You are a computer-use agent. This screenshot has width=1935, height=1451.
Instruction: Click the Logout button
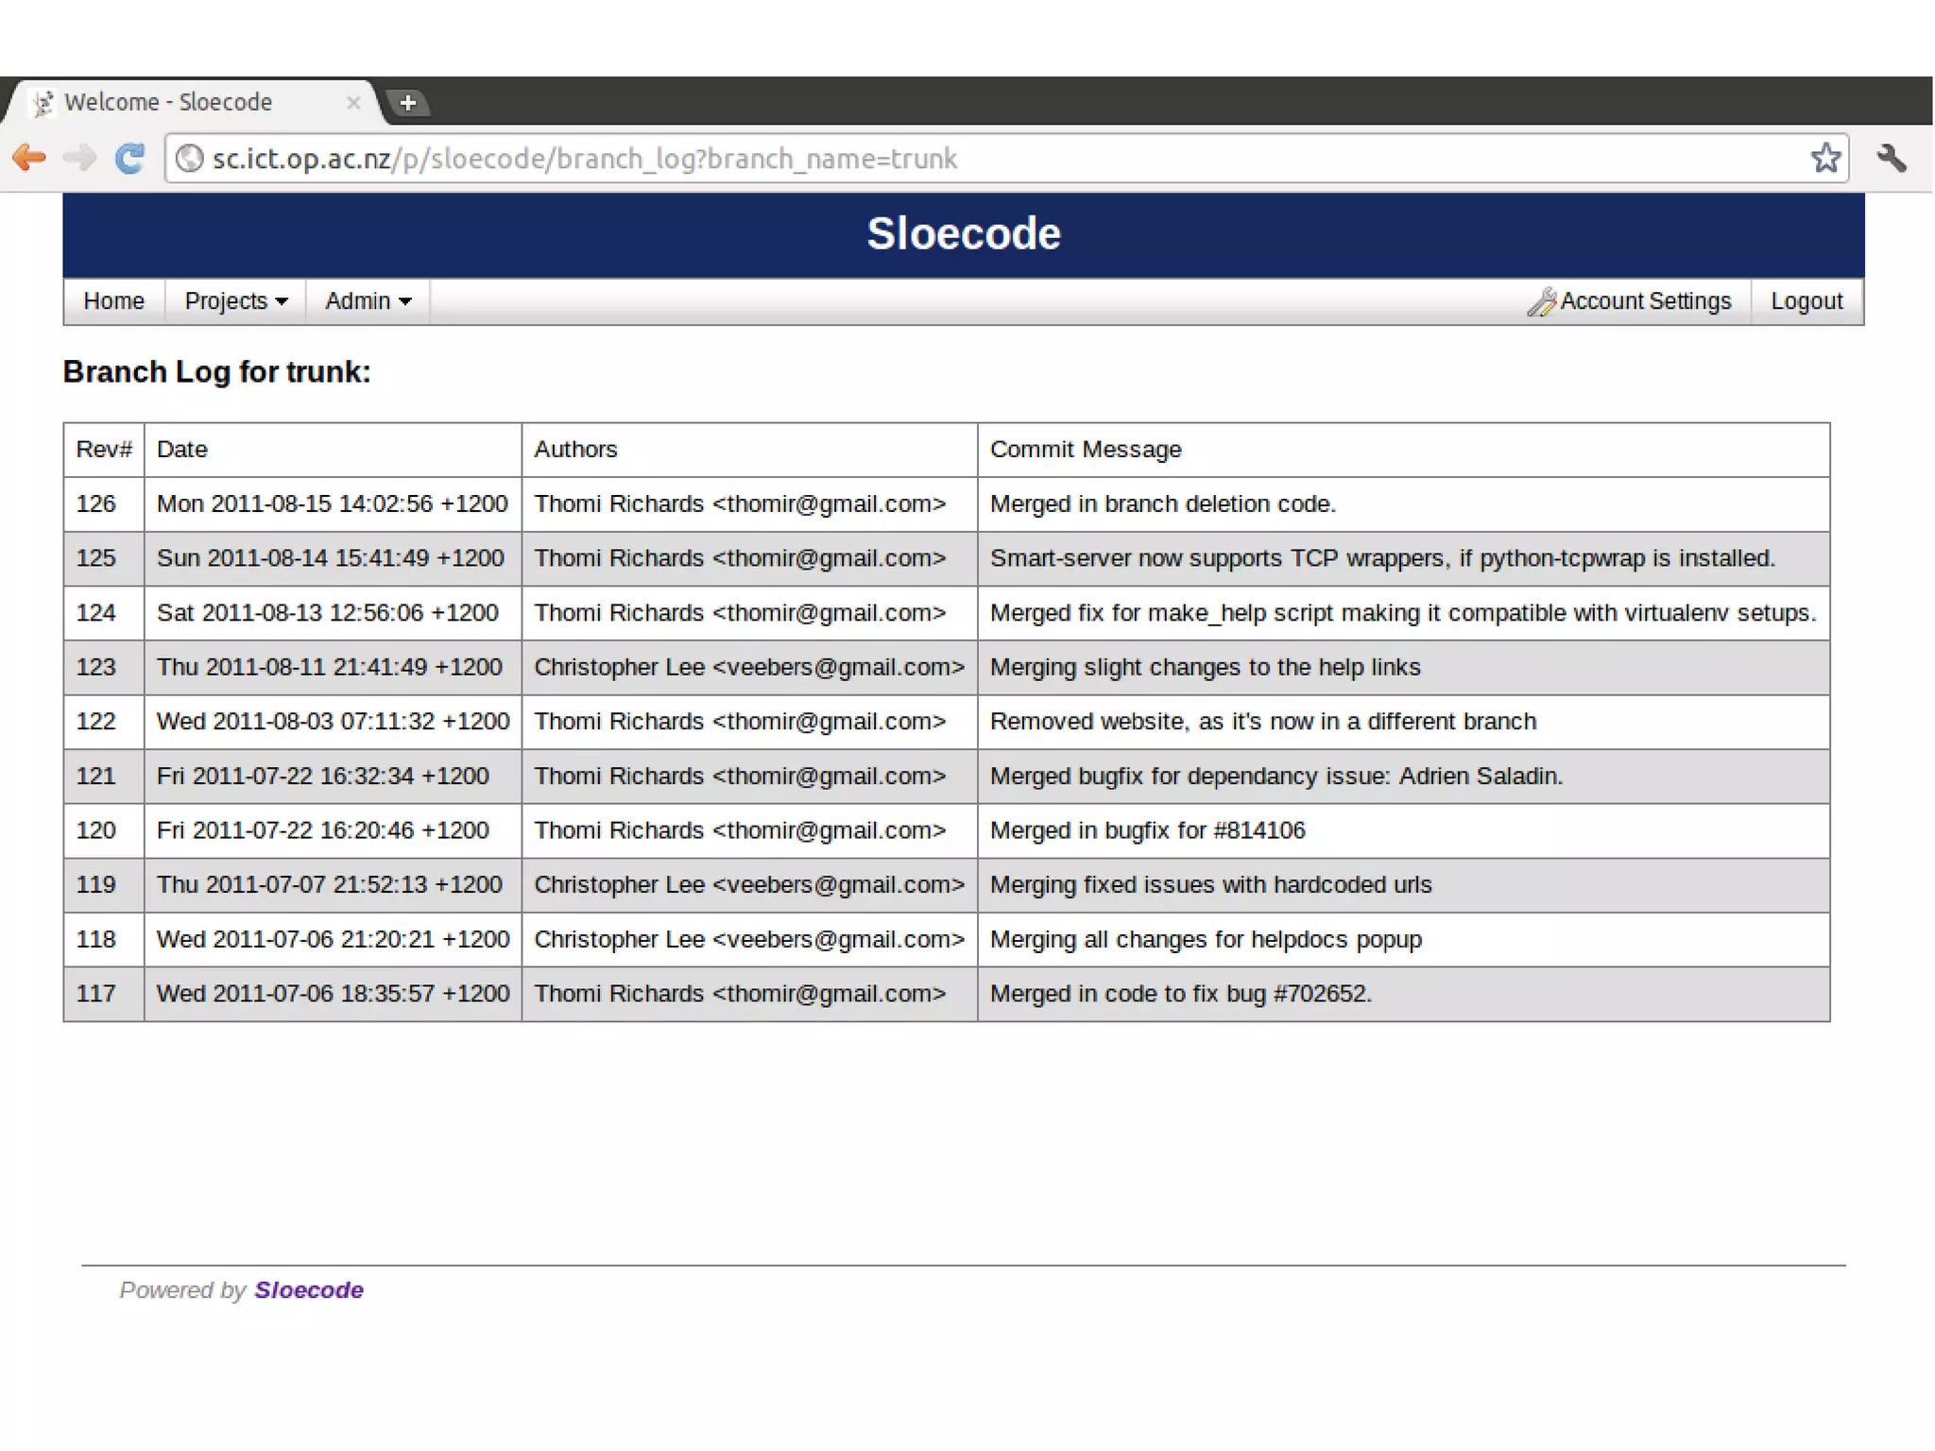click(1806, 301)
